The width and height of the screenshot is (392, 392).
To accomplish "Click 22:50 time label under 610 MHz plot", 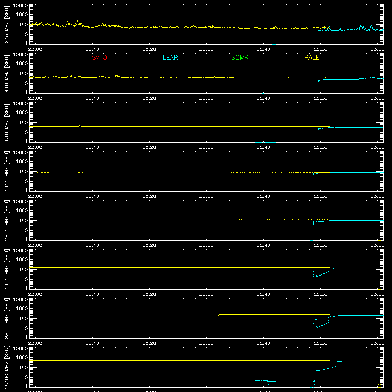I will coord(320,147).
